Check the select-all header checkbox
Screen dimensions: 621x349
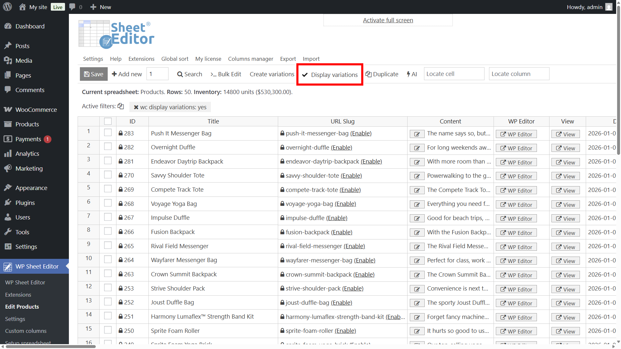click(x=108, y=121)
